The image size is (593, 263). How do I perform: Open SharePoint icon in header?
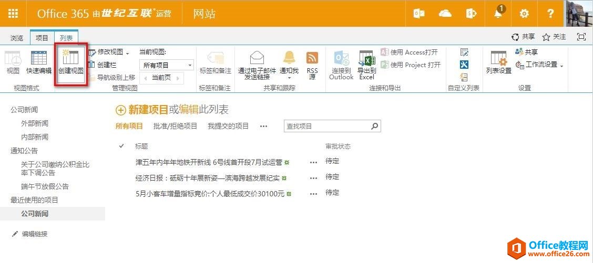point(471,14)
